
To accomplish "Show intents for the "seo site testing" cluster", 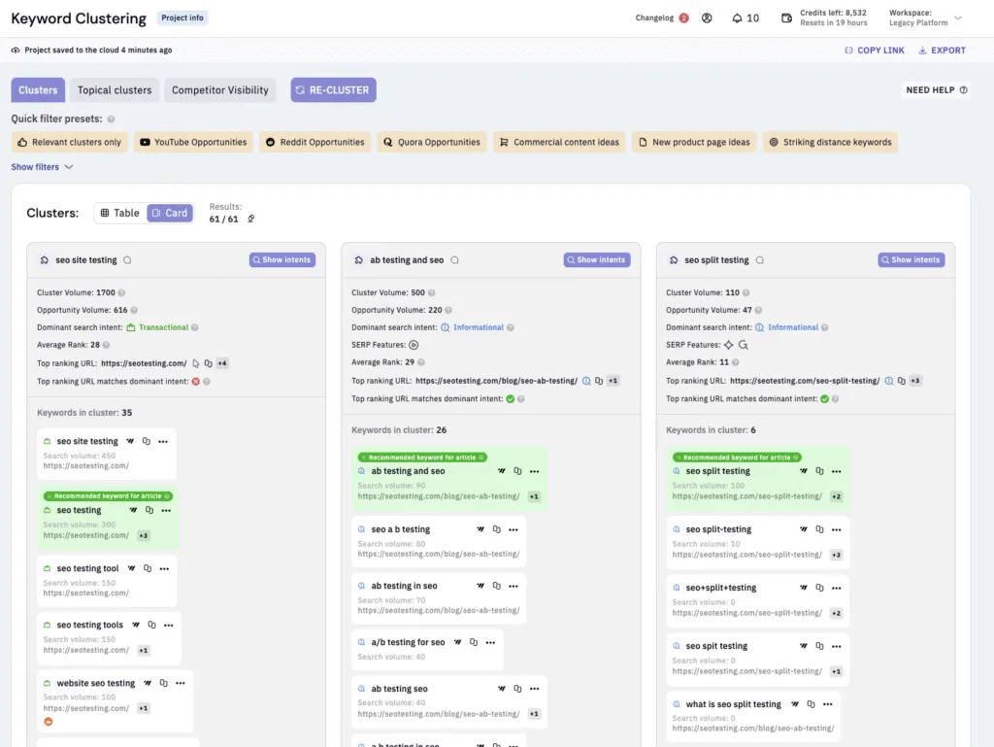I will pos(282,259).
